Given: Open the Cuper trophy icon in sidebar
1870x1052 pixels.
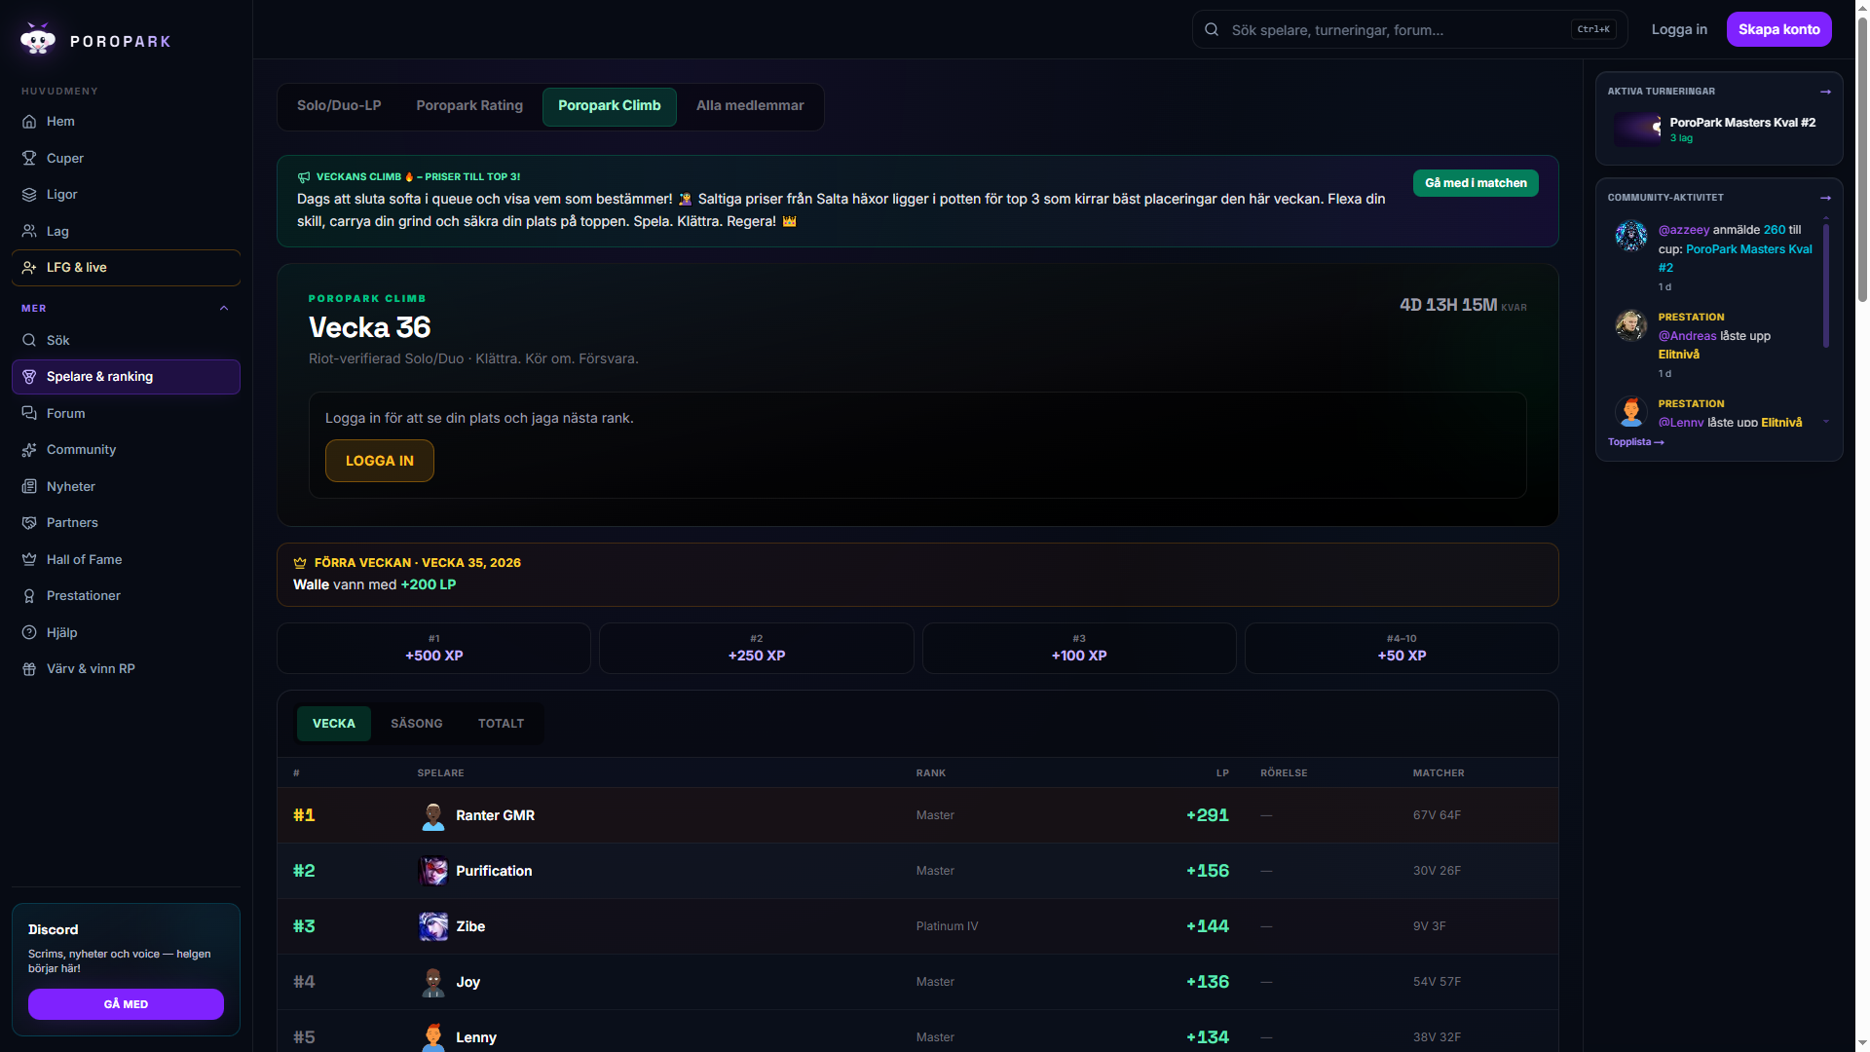Looking at the screenshot, I should (29, 158).
